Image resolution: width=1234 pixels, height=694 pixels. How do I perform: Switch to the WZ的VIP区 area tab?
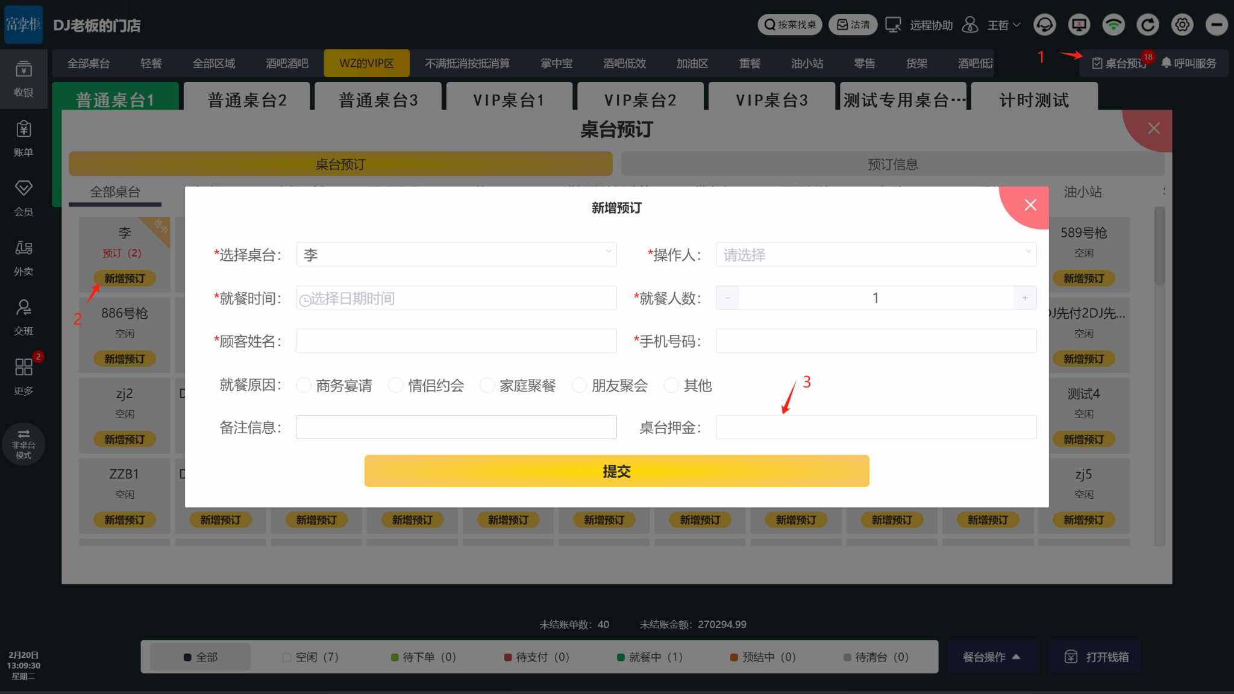[366, 63]
